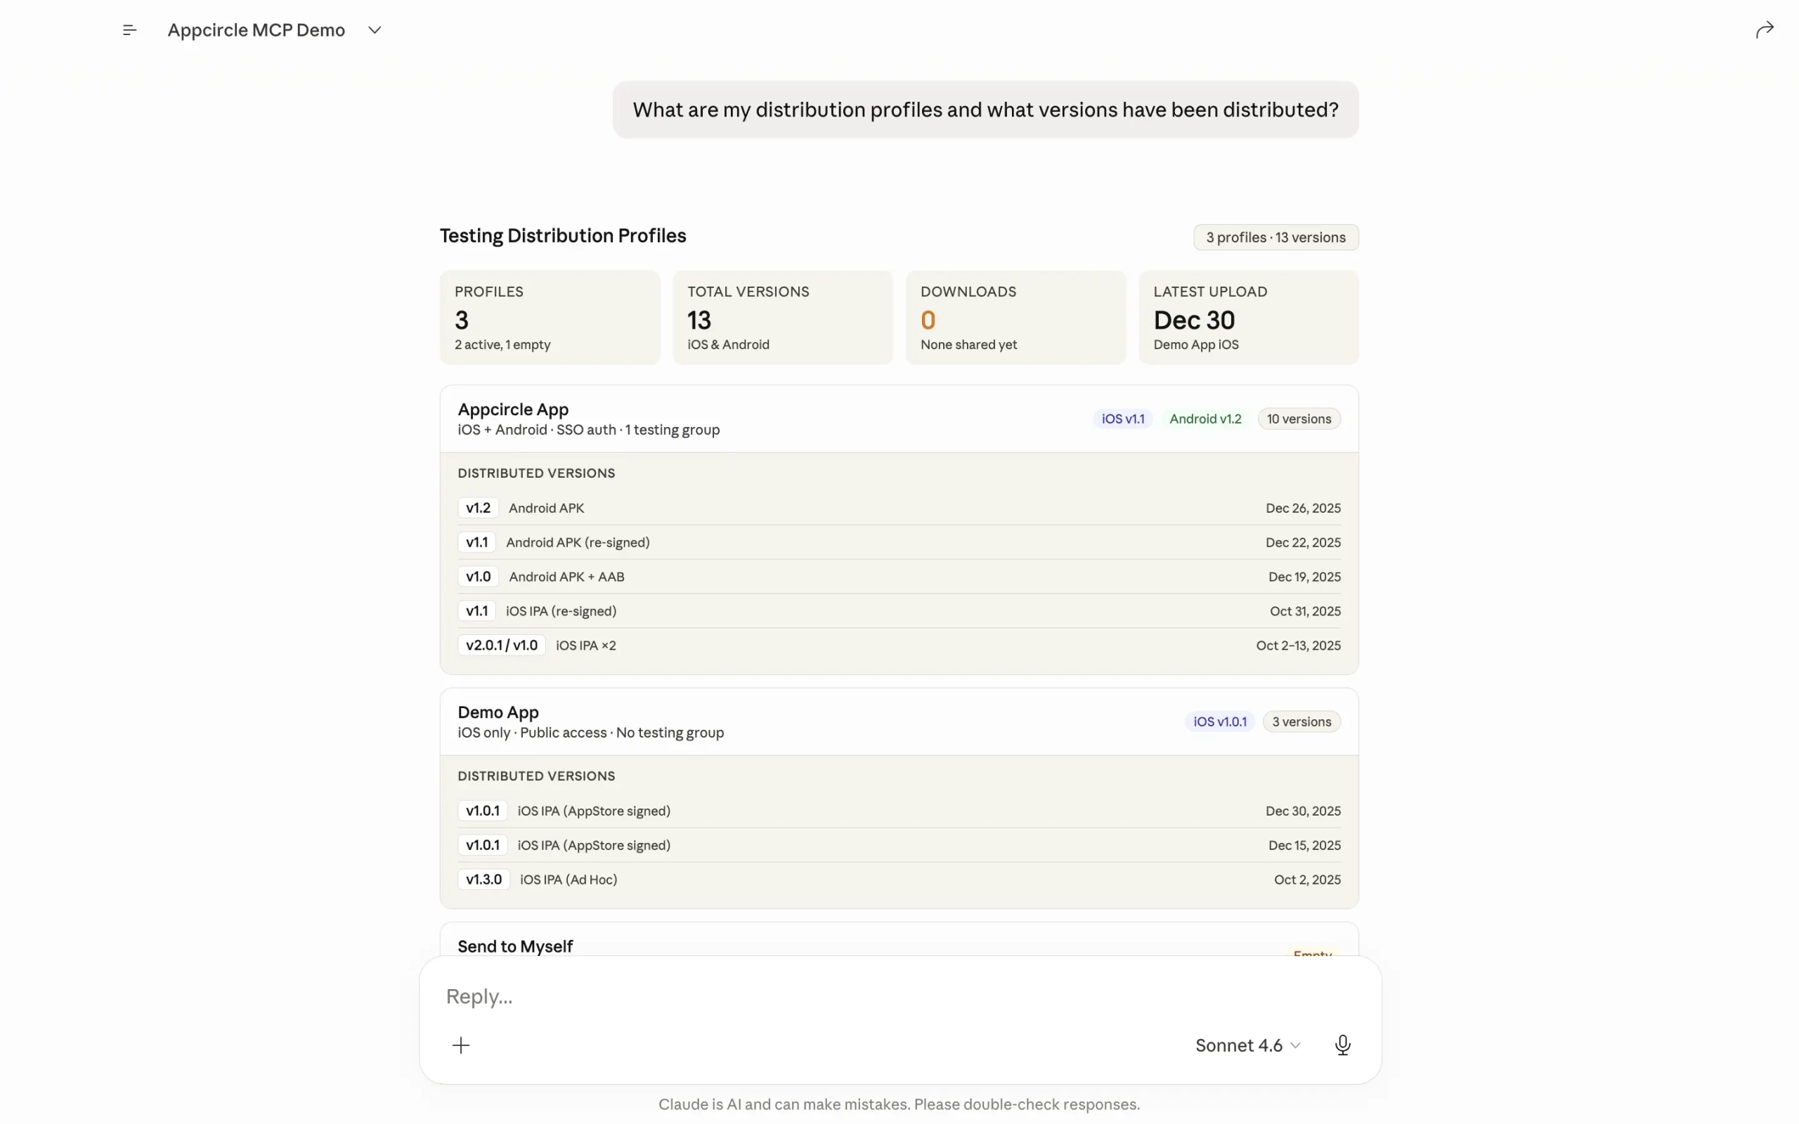Click the '3 versions' badge
The width and height of the screenshot is (1799, 1124).
tap(1301, 721)
